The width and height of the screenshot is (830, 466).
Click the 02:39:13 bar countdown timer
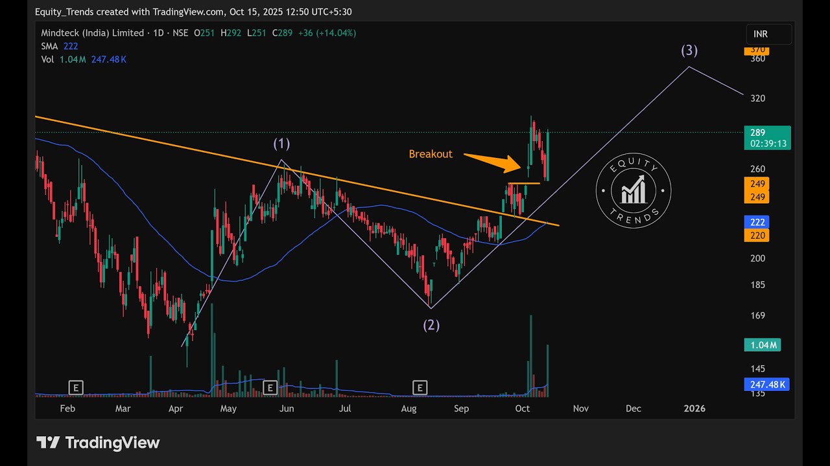pos(767,144)
